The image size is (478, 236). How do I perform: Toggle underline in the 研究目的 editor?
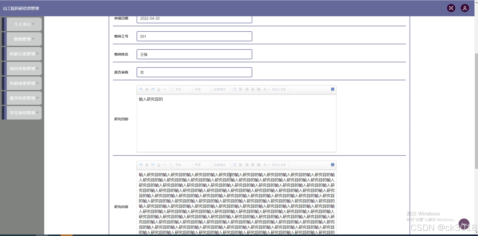click(x=159, y=89)
